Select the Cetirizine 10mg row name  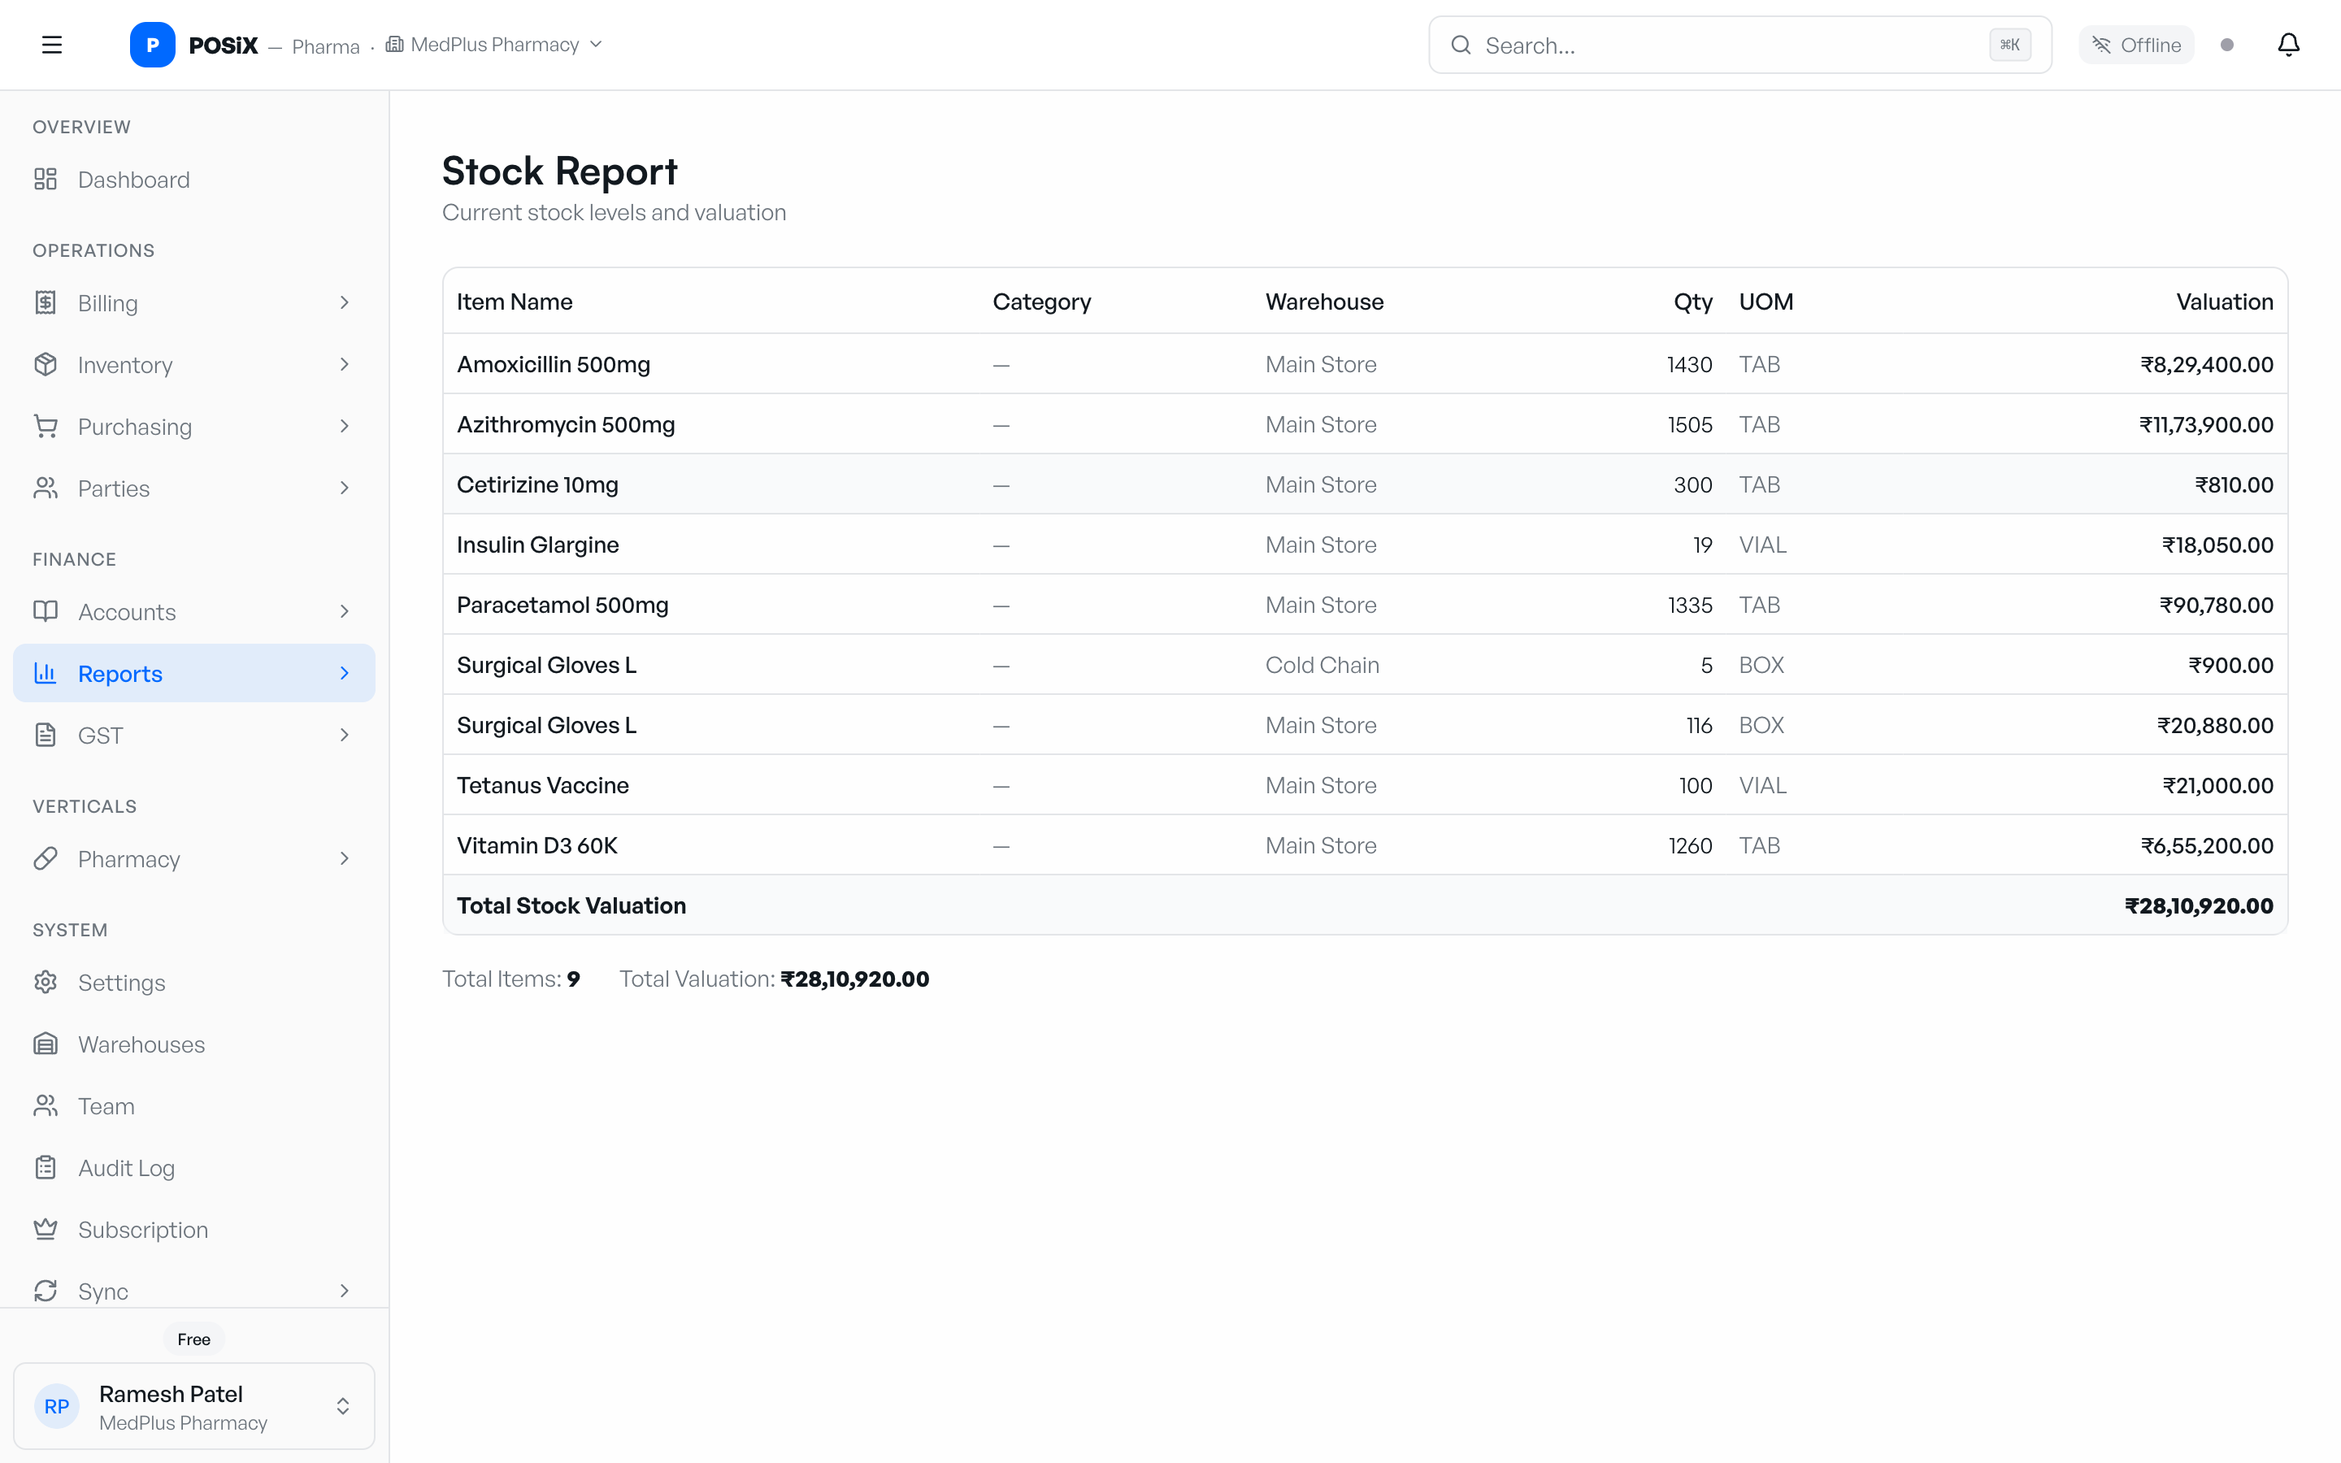click(536, 484)
